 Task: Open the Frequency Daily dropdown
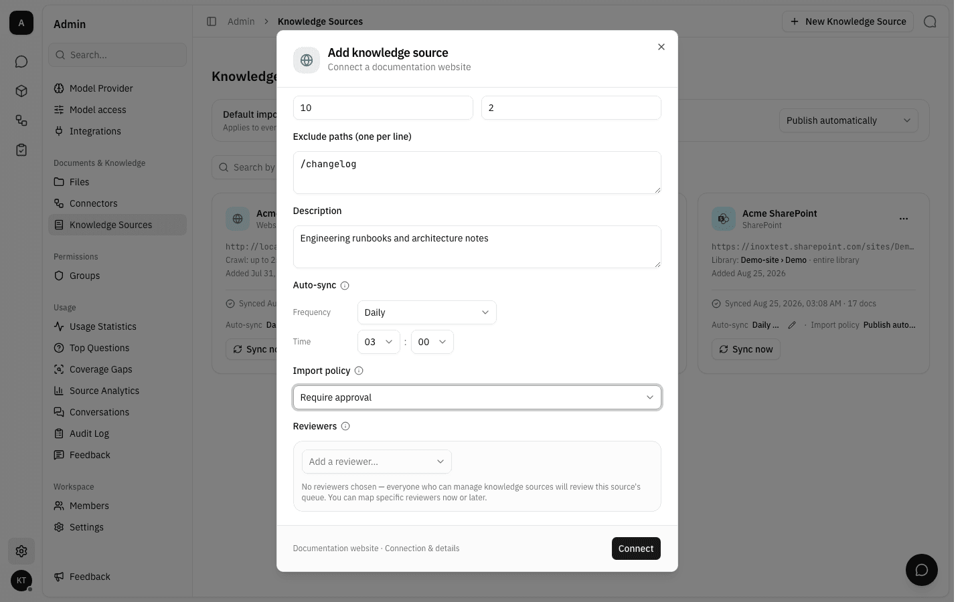point(427,312)
